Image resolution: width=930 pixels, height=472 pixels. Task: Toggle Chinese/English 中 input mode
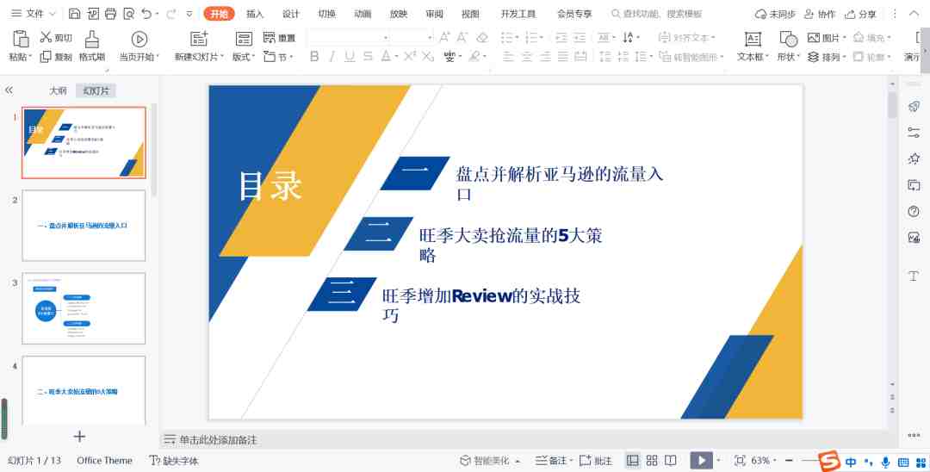coord(851,462)
